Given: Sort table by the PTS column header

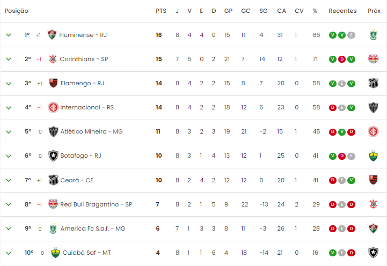Looking at the screenshot, I should click(161, 11).
